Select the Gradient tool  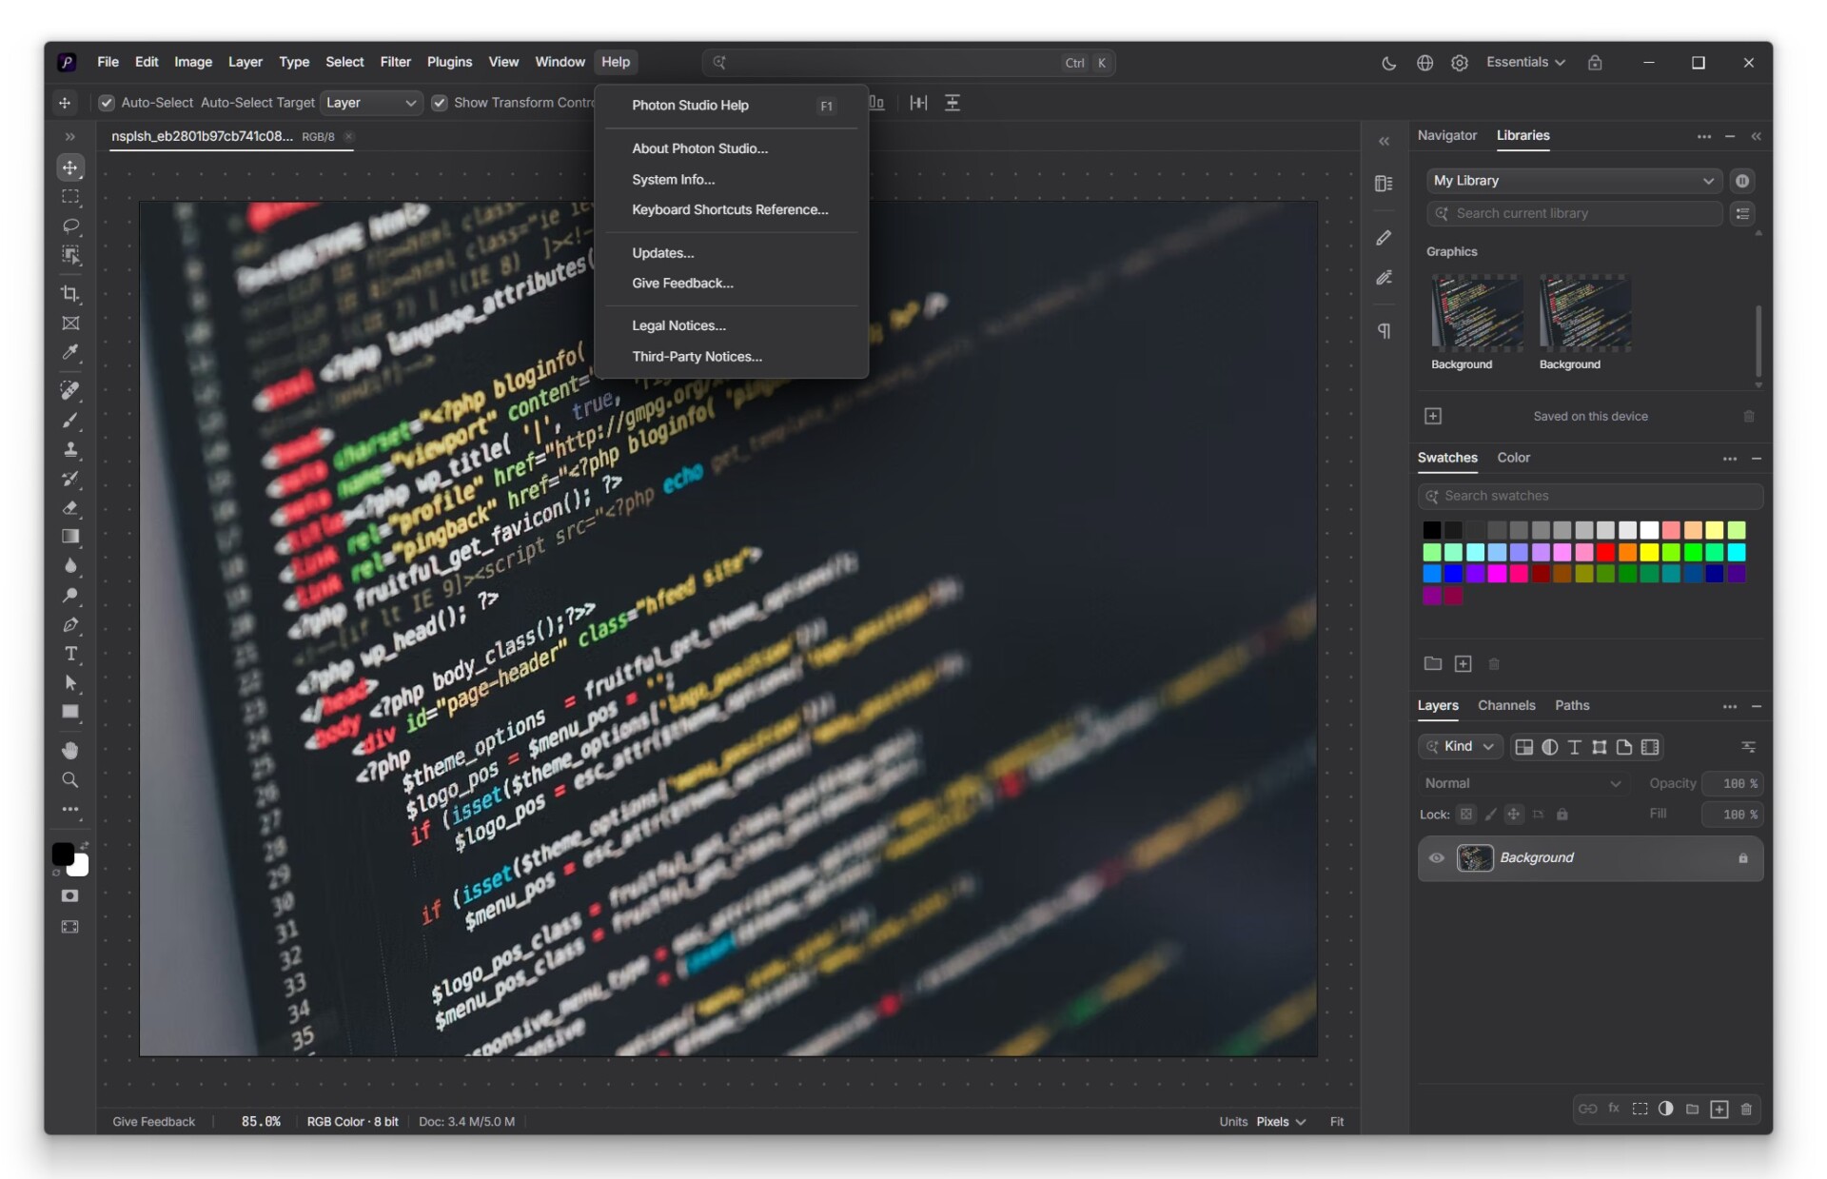(x=70, y=537)
